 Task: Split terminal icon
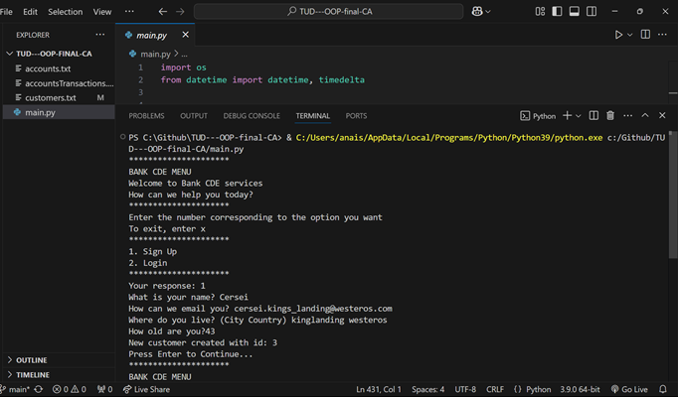click(x=593, y=116)
